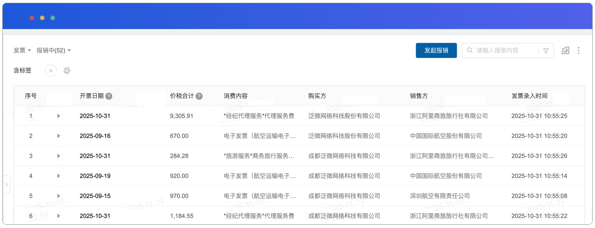Open the 发票 dropdown
595x228 pixels.
22,50
